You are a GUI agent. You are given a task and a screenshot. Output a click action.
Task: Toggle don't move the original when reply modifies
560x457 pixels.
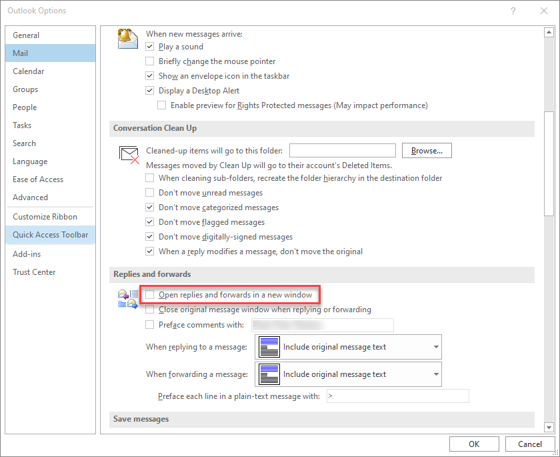point(149,252)
